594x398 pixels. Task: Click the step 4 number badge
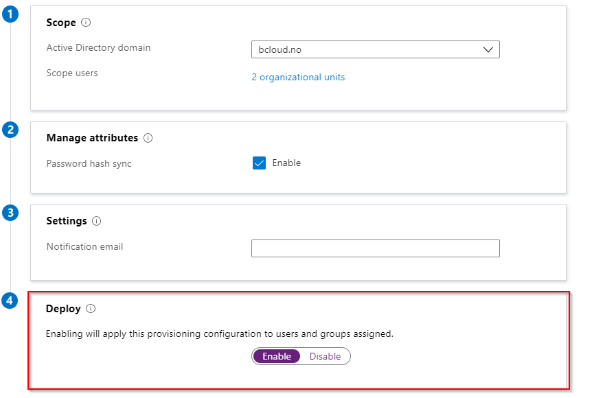click(10, 301)
